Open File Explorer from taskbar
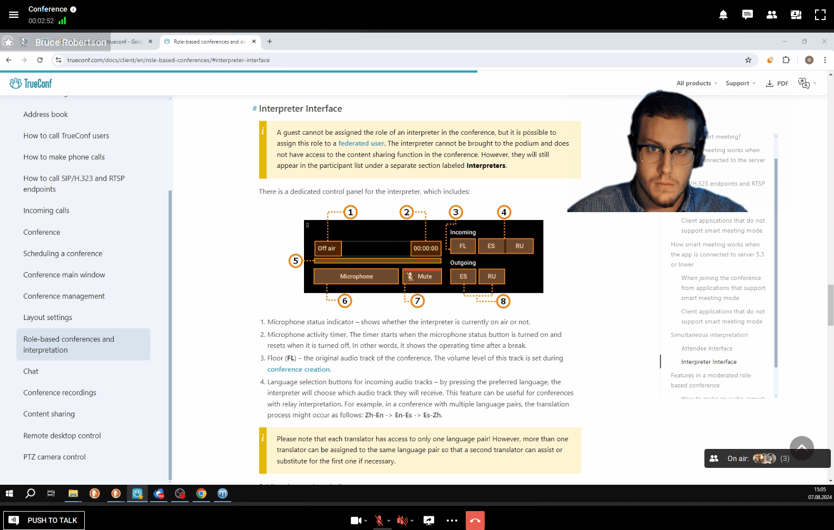 coord(73,494)
